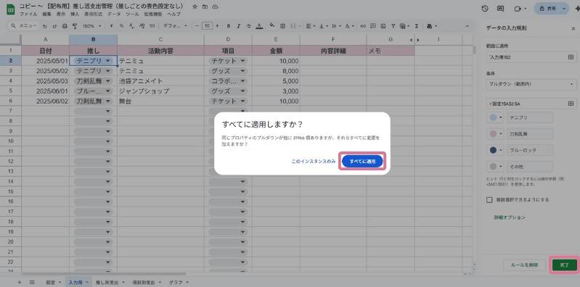This screenshot has height=287, width=580.
Task: Click the create filter icon
Action: pyautogui.click(x=394, y=26)
